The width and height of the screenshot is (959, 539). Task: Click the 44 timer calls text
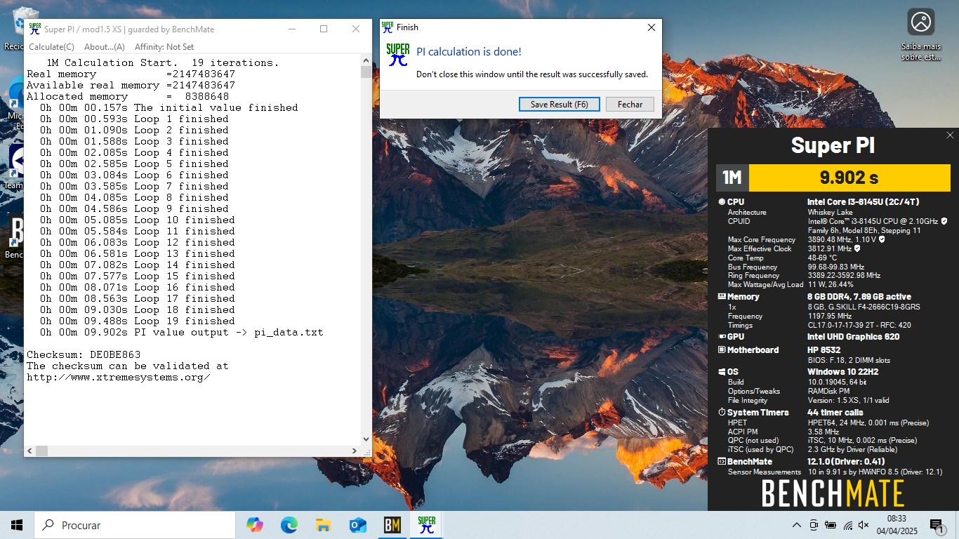[835, 413]
